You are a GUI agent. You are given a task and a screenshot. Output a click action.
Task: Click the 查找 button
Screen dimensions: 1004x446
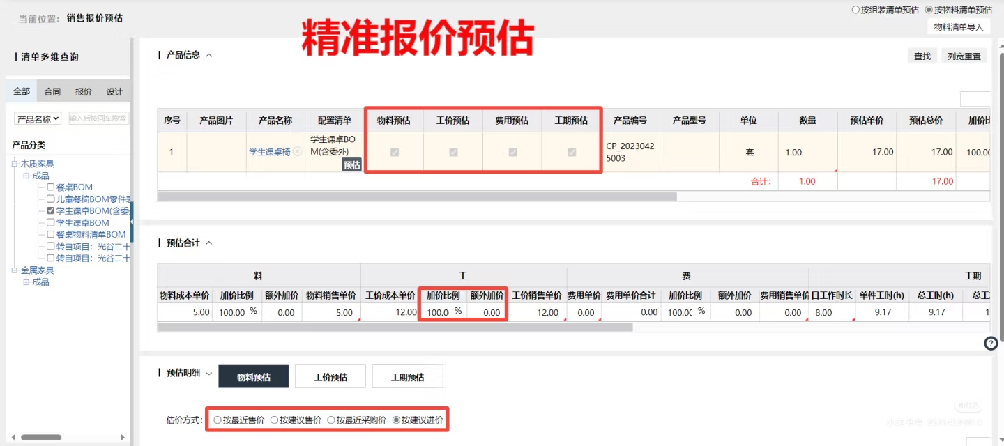coord(922,56)
